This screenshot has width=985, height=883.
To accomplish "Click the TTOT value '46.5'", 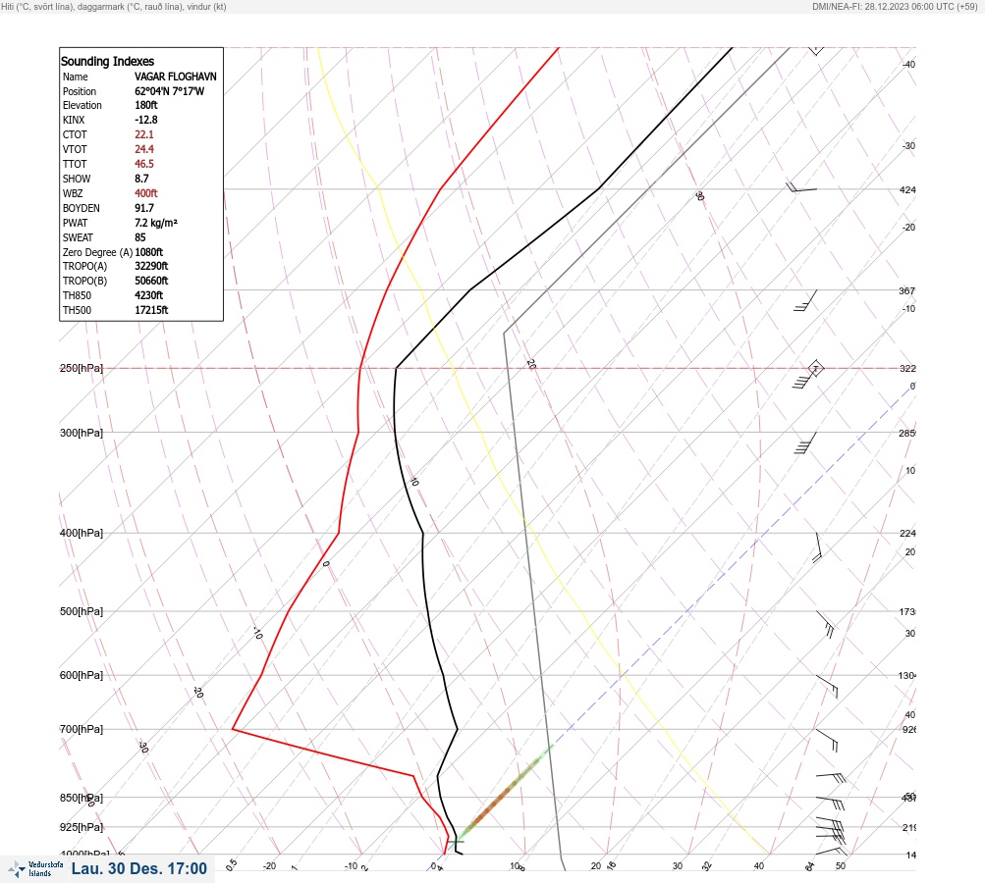I will point(143,164).
